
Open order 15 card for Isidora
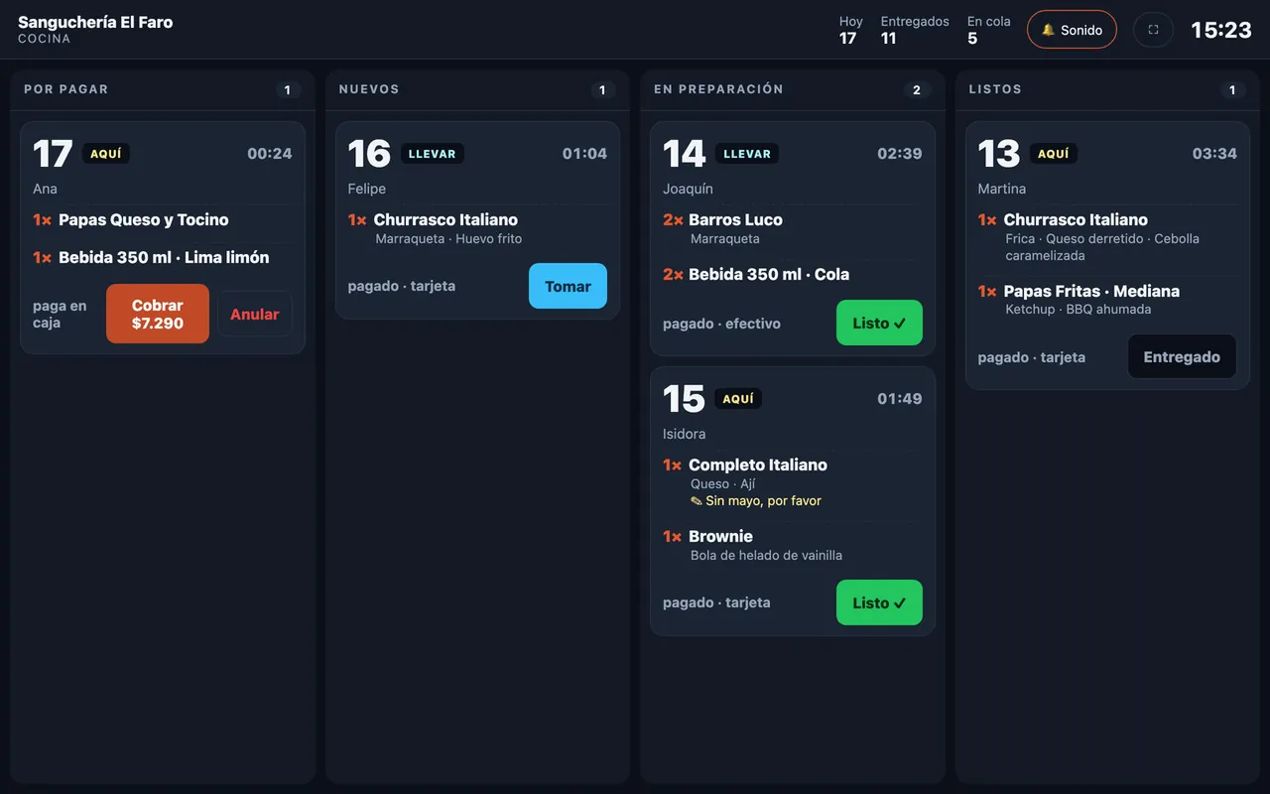[x=793, y=501]
